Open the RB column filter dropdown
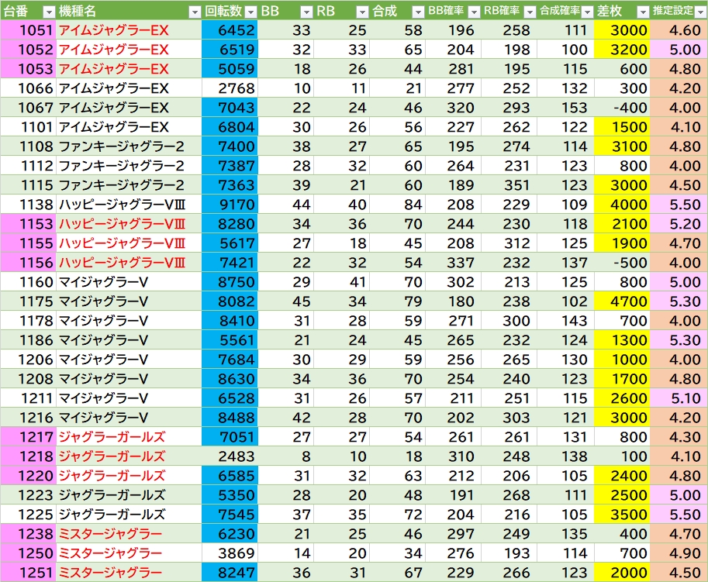Viewport: 708px width, 582px height. (363, 12)
